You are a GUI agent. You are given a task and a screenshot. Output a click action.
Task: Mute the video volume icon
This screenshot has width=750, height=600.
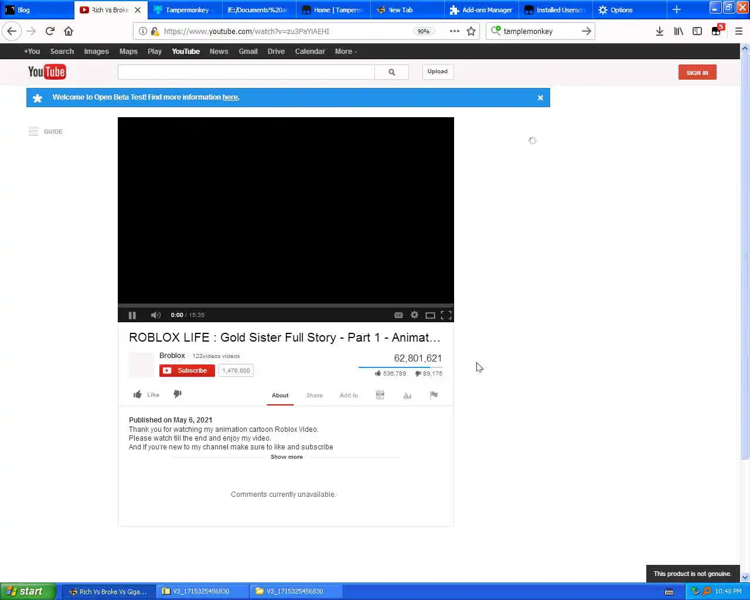155,315
